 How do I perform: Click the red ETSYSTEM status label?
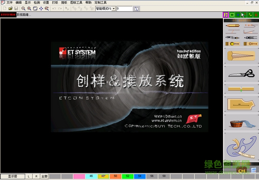click(8, 15)
